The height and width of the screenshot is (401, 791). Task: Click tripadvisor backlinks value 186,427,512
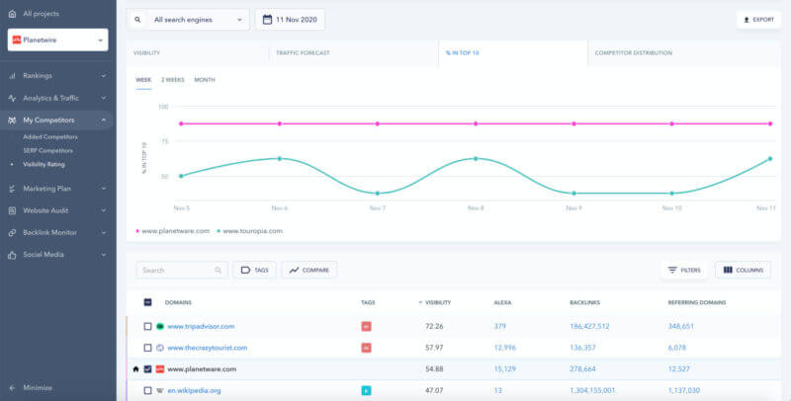[x=589, y=327]
